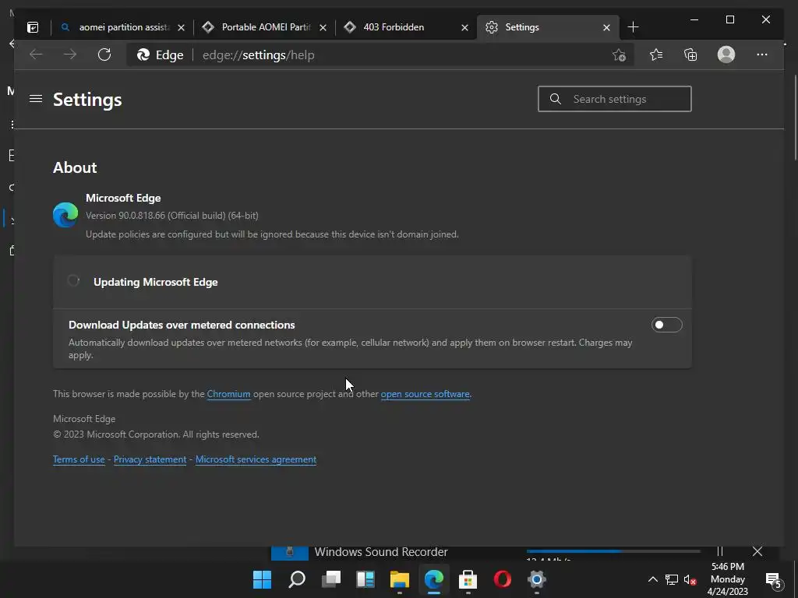Click the magnifier in Search settings
Screen dimensions: 798x598
555,99
